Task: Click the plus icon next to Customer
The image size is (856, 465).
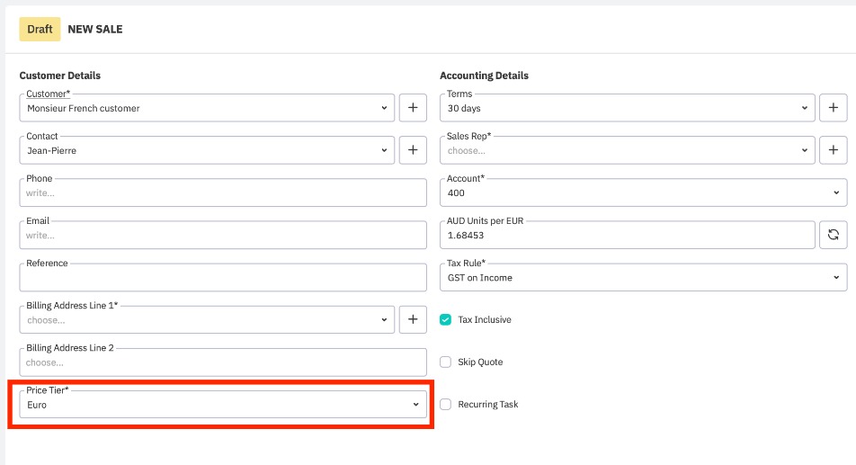Action: (413, 108)
